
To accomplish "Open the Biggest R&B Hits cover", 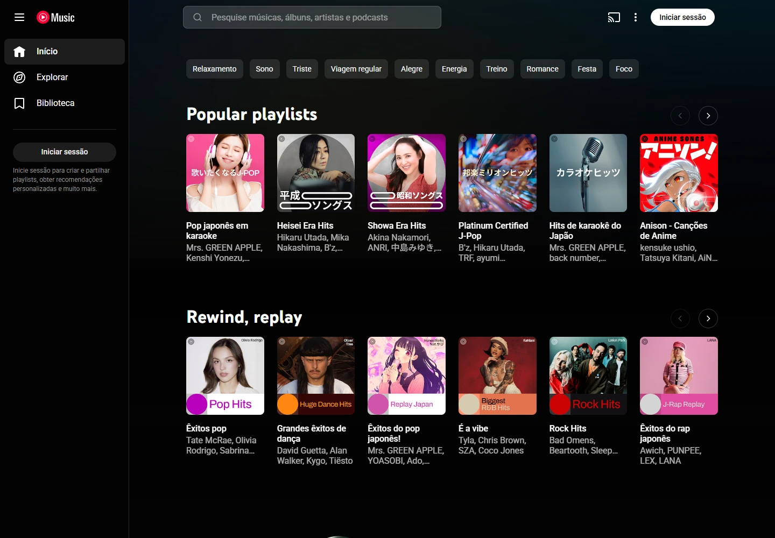I will 497,376.
